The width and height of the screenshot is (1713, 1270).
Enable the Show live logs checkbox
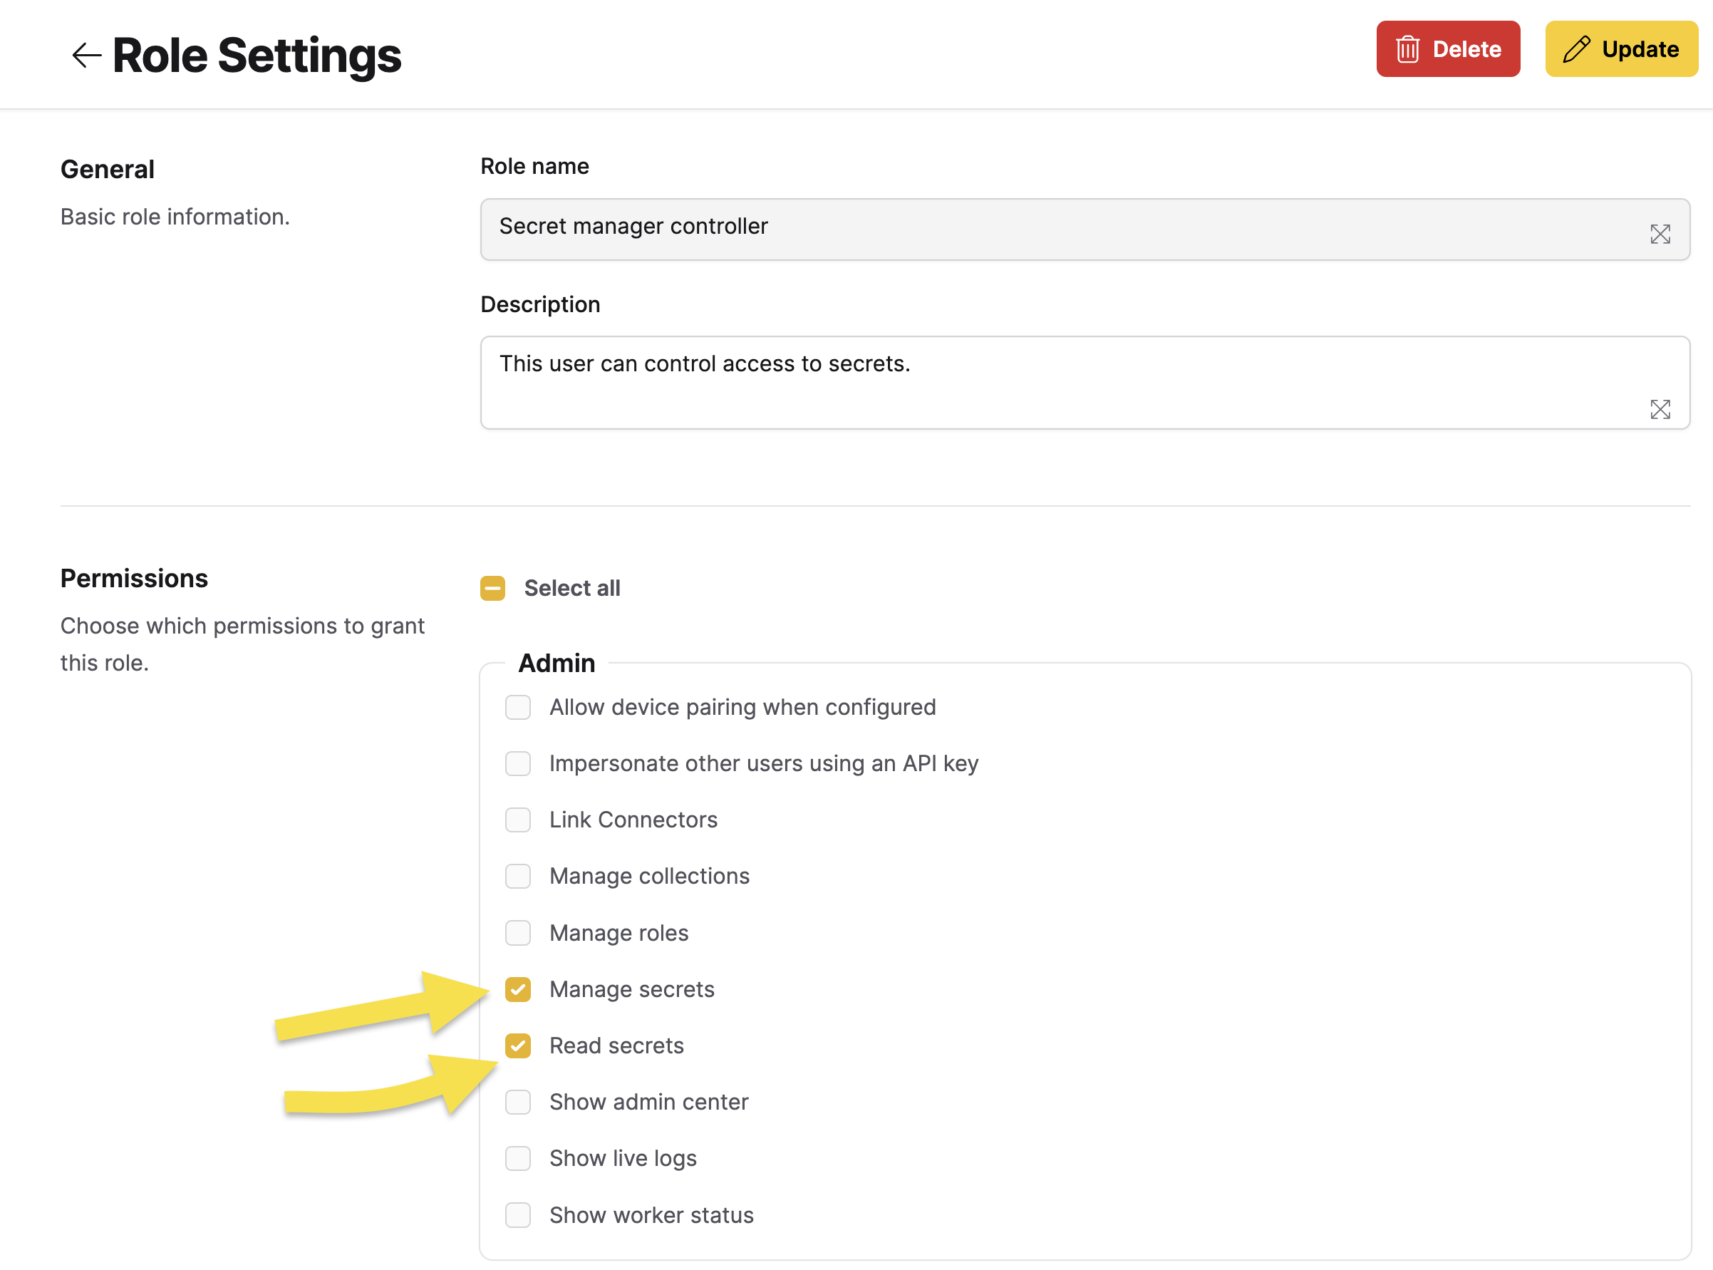518,1158
